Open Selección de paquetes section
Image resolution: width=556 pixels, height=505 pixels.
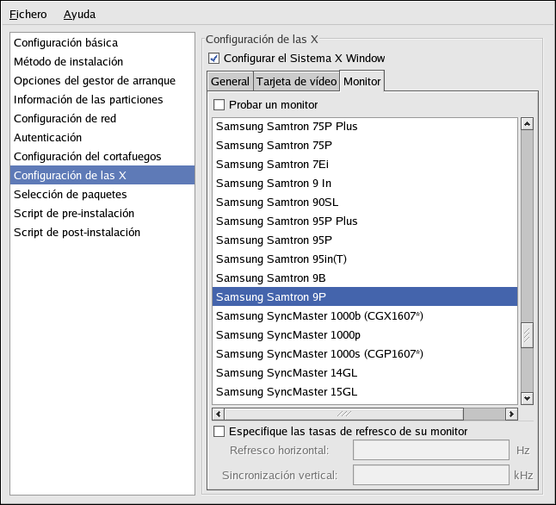coord(70,195)
